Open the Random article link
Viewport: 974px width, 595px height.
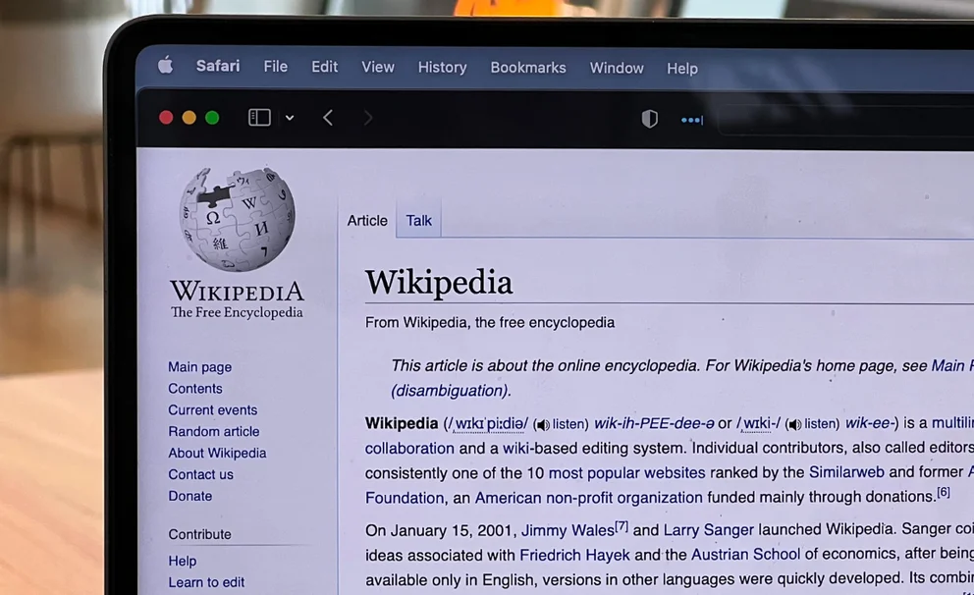point(214,431)
